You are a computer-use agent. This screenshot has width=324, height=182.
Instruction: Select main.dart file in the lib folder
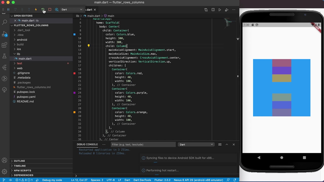coord(25,59)
